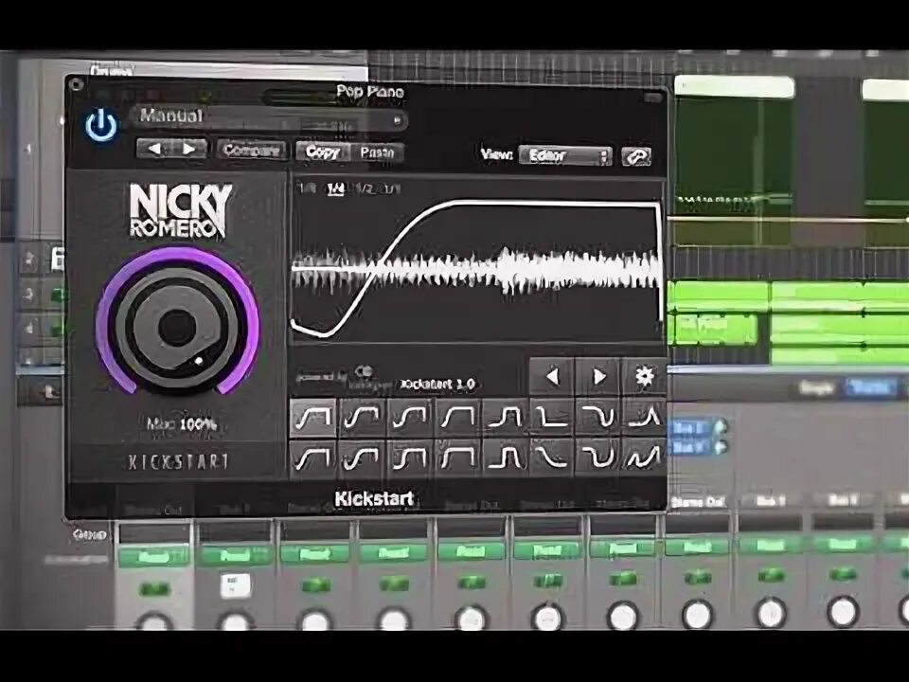The height and width of the screenshot is (682, 909).
Task: Select third curve shape in top row
Action: (x=410, y=418)
